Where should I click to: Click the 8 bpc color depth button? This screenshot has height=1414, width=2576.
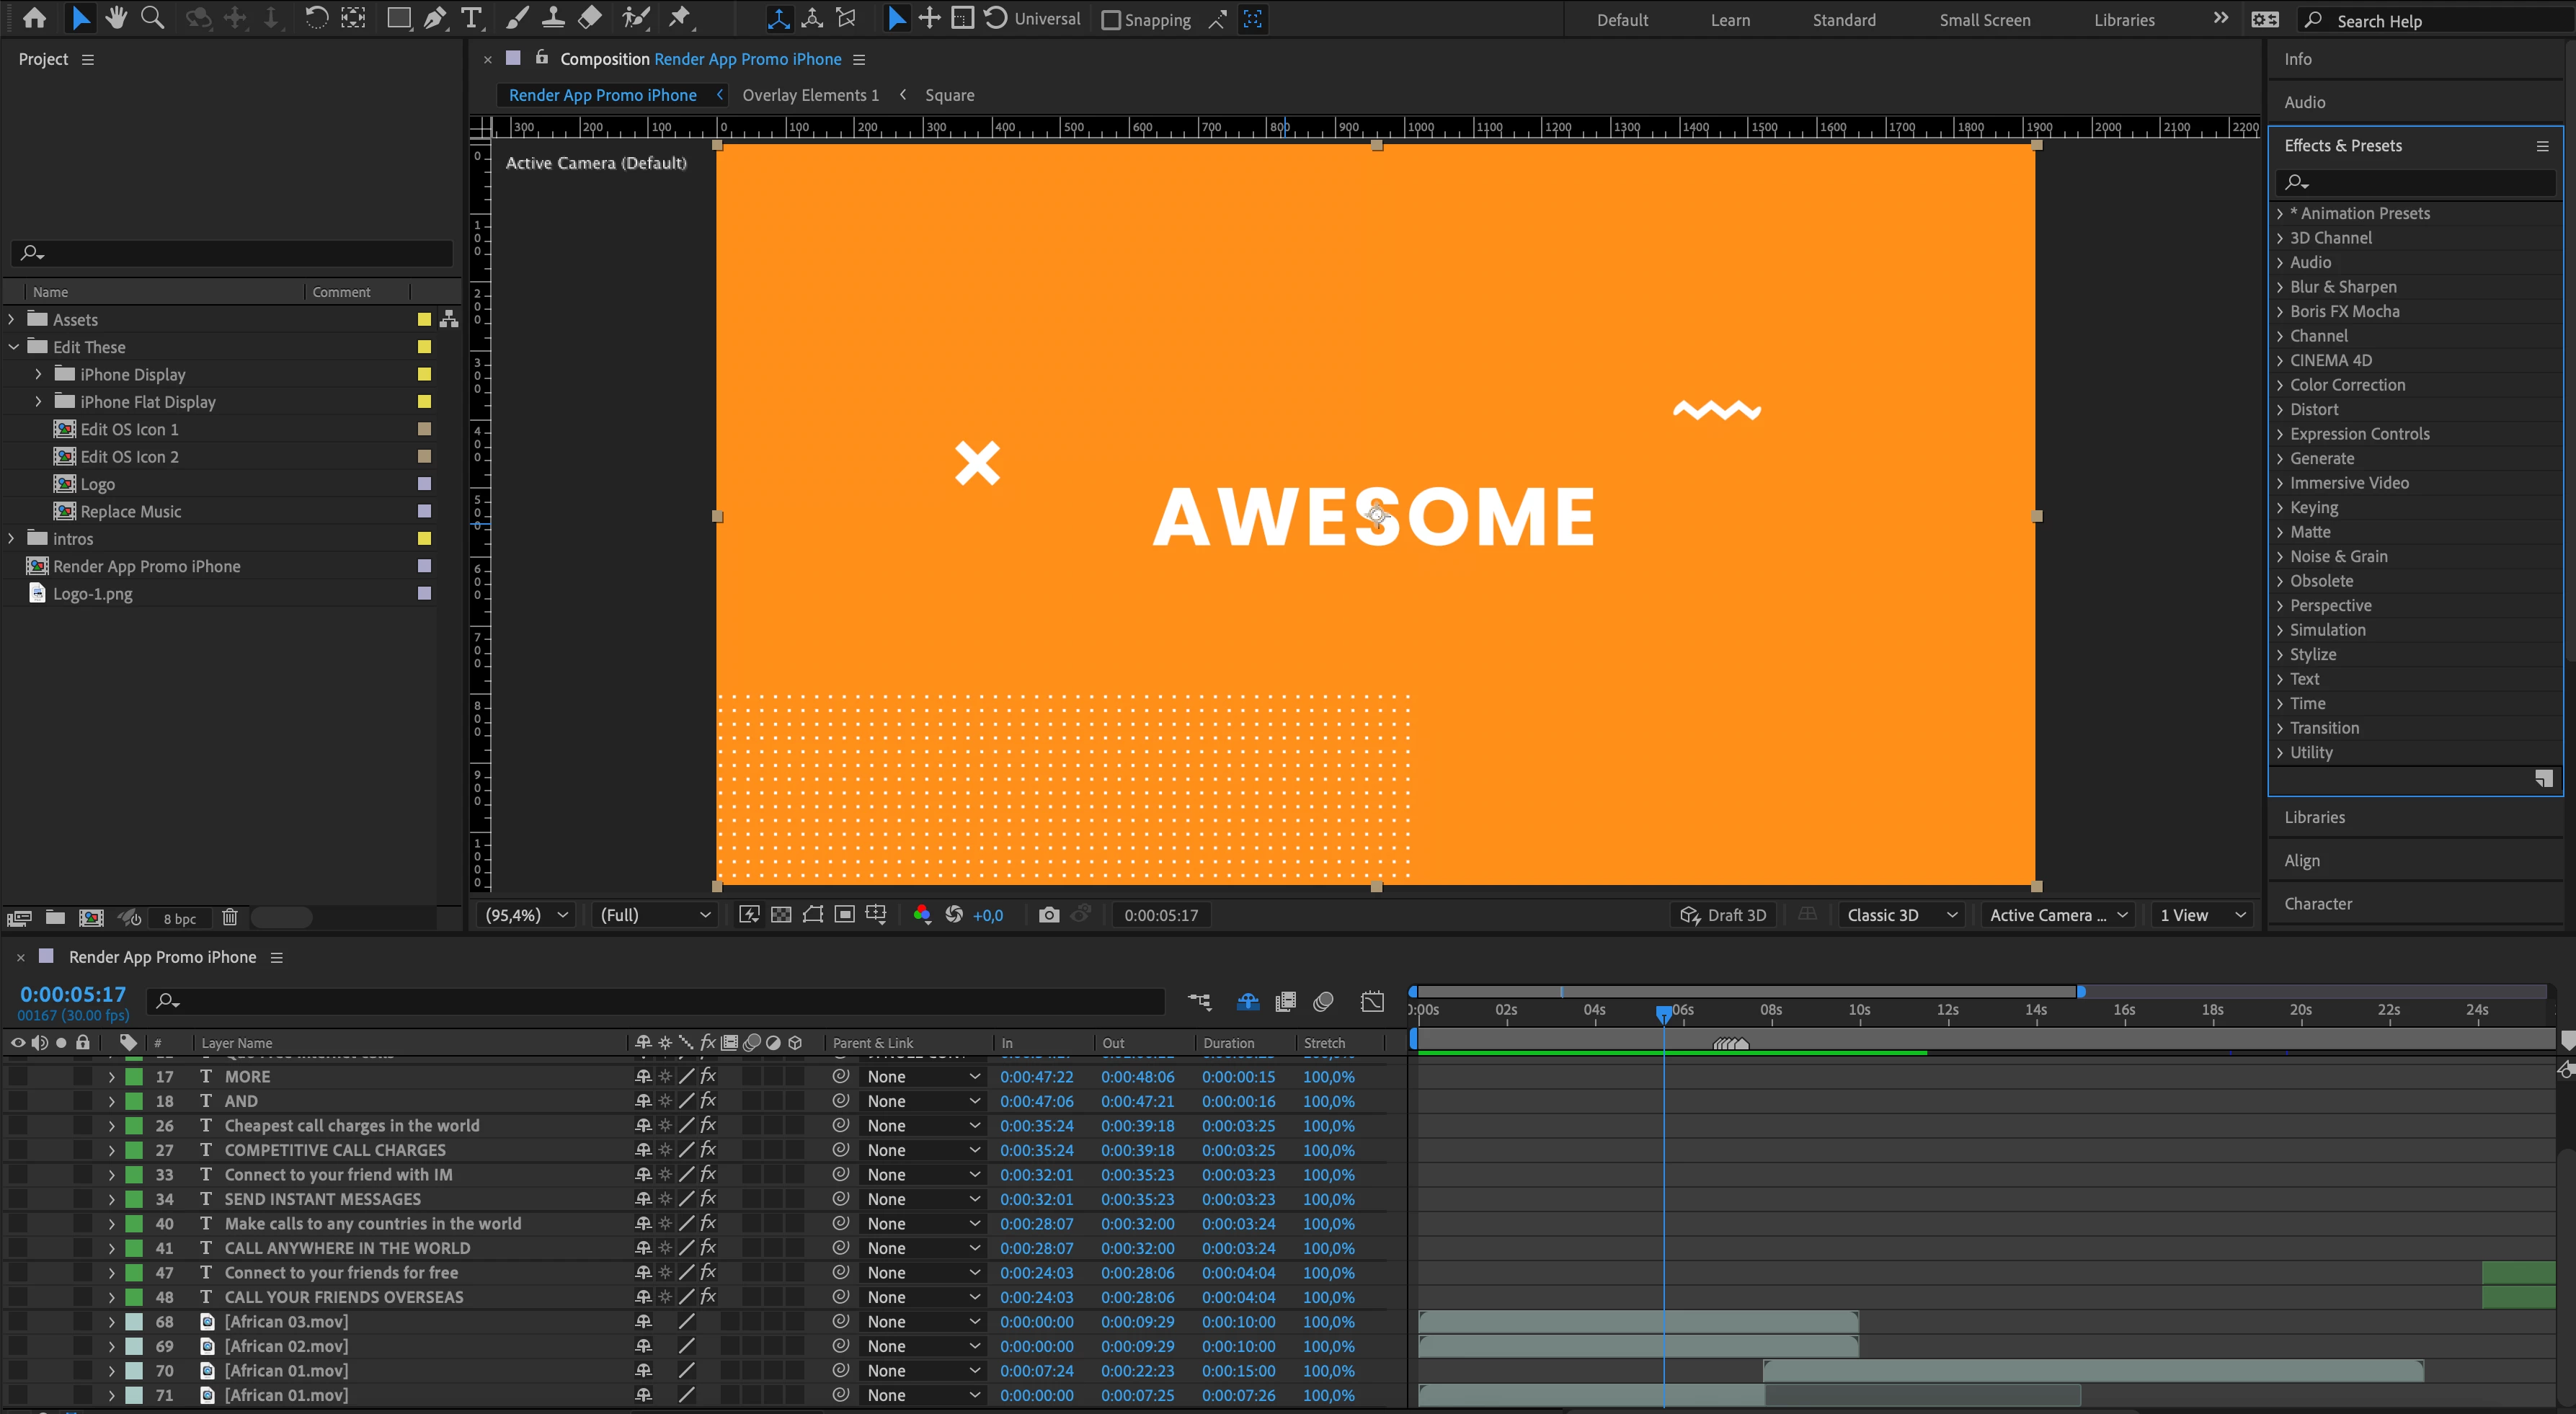(x=180, y=918)
